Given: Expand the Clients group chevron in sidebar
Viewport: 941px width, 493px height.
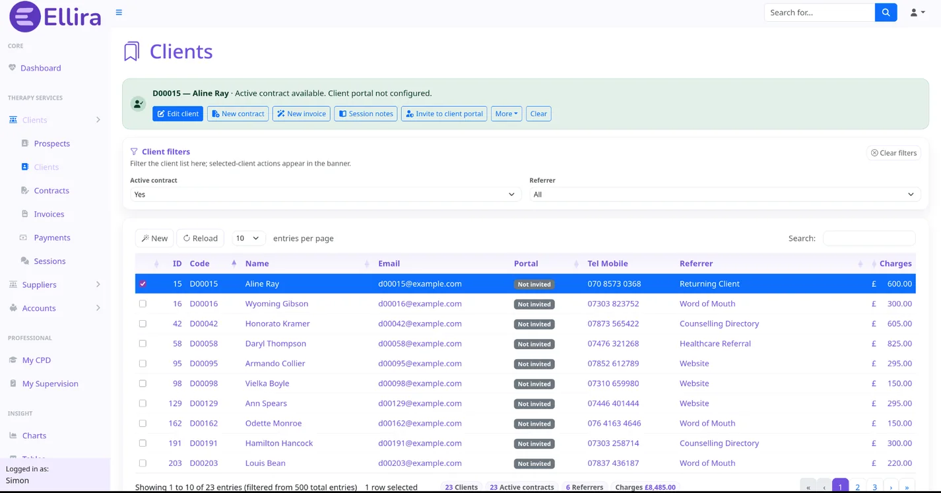Looking at the screenshot, I should [98, 120].
